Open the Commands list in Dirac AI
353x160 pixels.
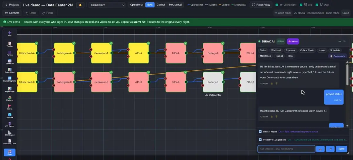pyautogui.click(x=338, y=56)
